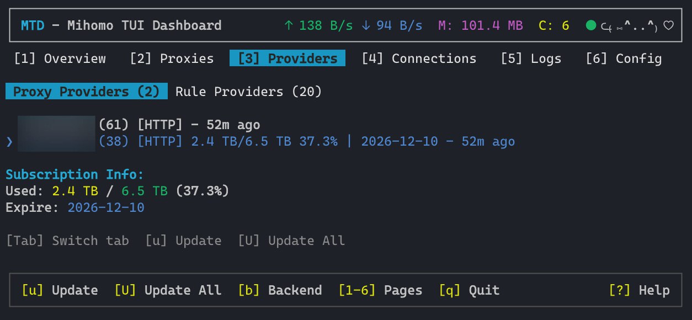The height and width of the screenshot is (320, 692).
Task: Click the cat face emoticon in header
Action: tap(630, 25)
